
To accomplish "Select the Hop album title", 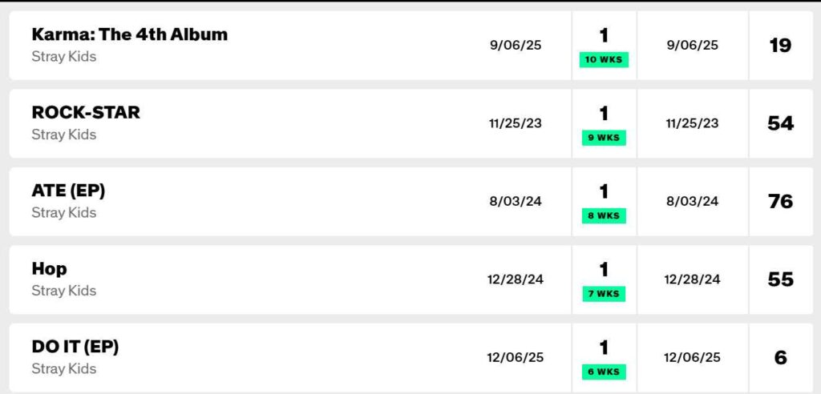I will 49,268.
